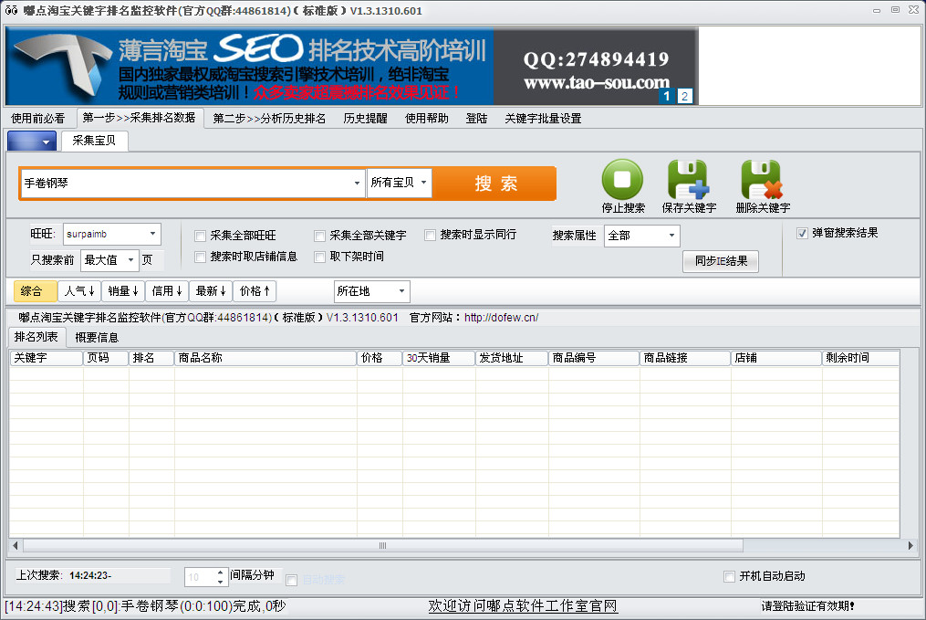Image resolution: width=926 pixels, height=620 pixels.
Task: Click the 发货地址 column header
Action: (512, 358)
